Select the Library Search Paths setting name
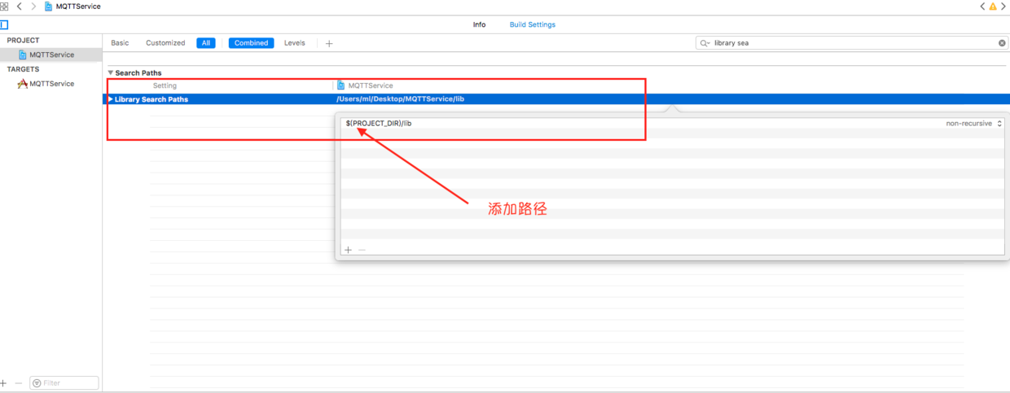Viewport: 1010px width, 393px height. coord(151,99)
